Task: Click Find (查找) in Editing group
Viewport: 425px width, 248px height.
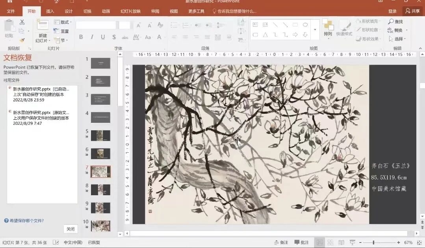Action: tap(395, 21)
